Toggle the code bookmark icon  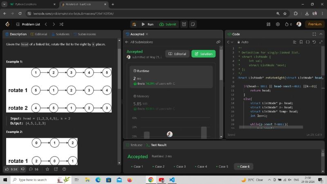[301, 42]
